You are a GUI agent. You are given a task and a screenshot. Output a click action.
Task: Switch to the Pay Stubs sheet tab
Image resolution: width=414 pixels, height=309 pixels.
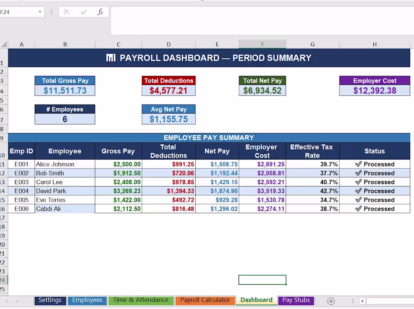(296, 300)
